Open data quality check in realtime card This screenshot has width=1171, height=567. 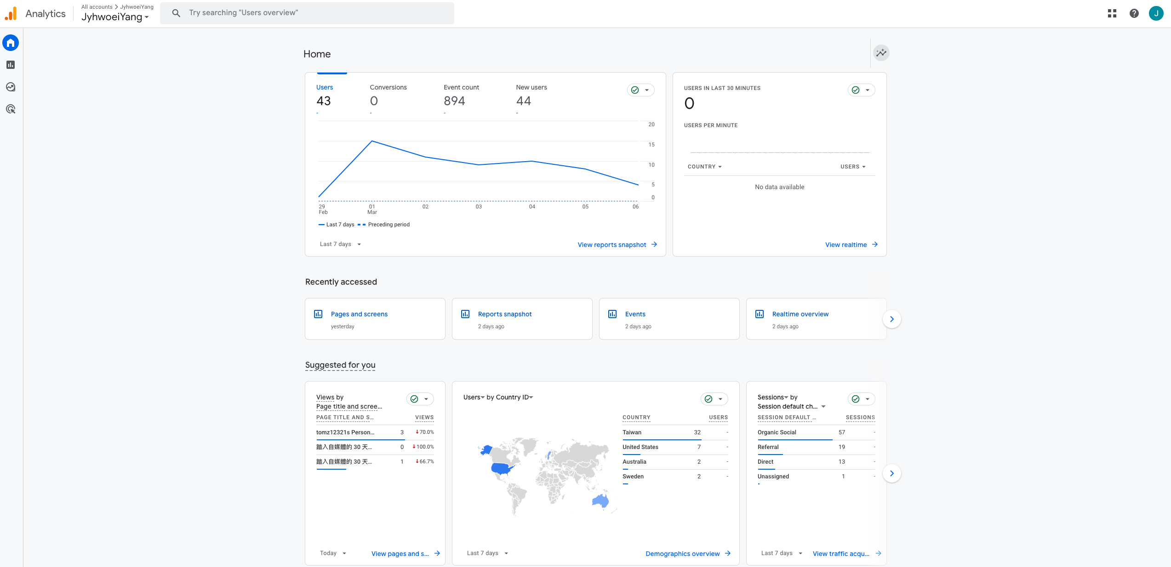(862, 90)
